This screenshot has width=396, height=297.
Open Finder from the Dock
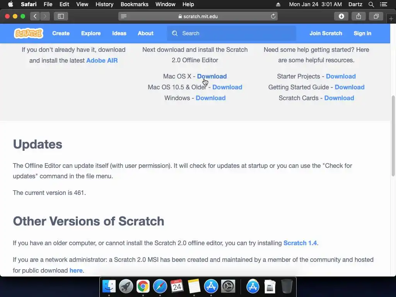click(109, 287)
